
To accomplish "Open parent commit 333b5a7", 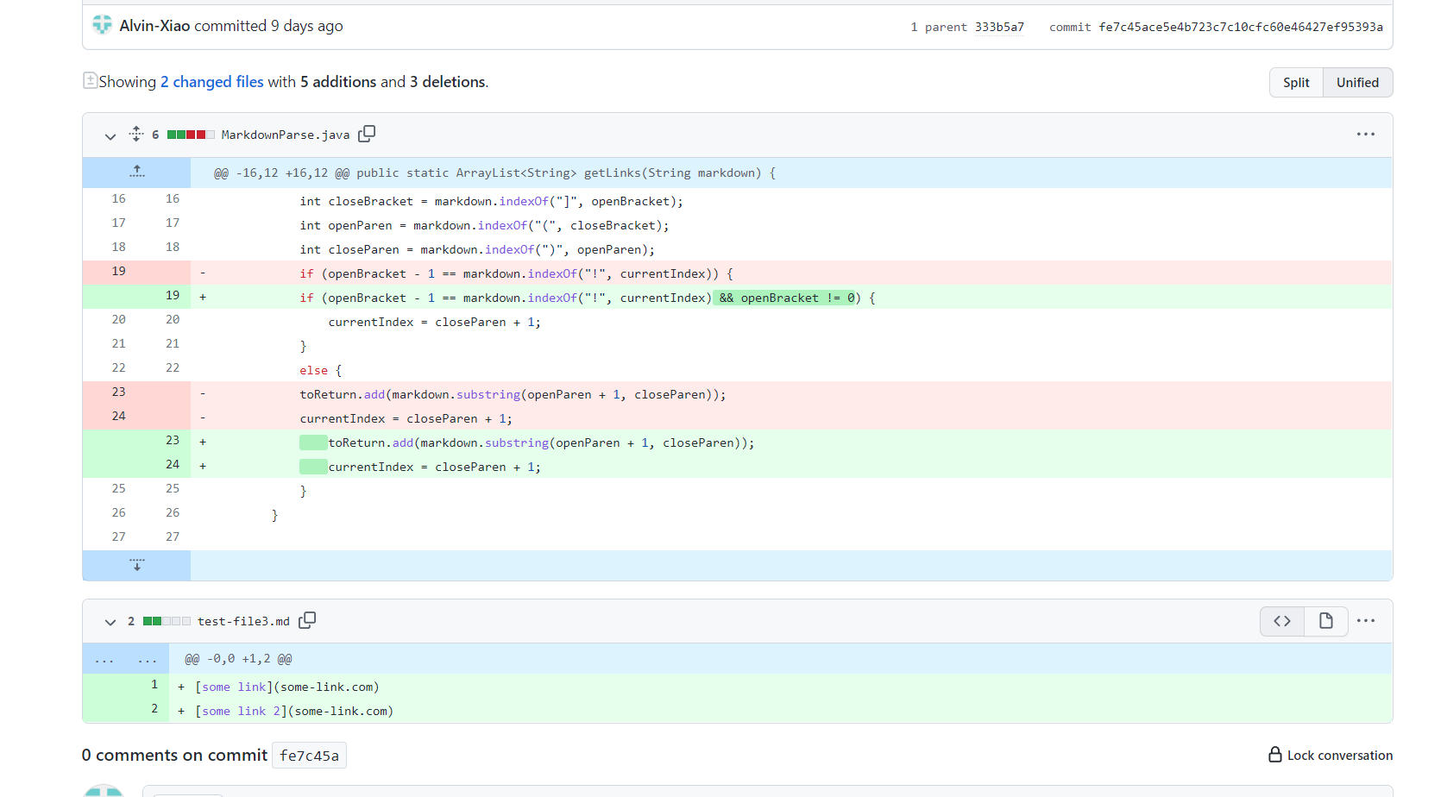I will tap(999, 27).
